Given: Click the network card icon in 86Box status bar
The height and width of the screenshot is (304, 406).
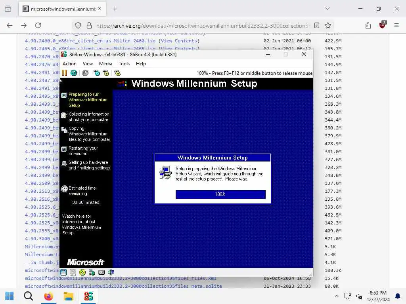Looking at the screenshot, I should tap(101, 272).
